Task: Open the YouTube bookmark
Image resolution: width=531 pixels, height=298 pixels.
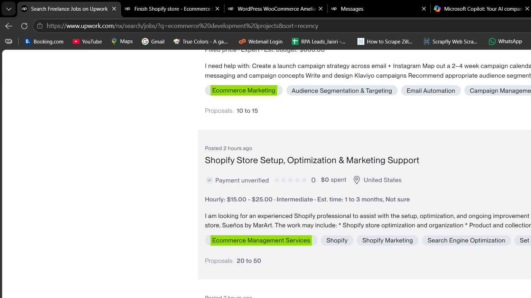Action: (87, 41)
